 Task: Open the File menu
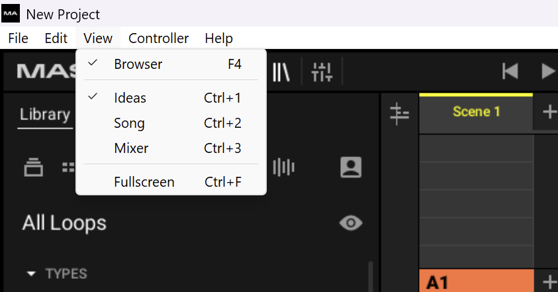tap(18, 38)
